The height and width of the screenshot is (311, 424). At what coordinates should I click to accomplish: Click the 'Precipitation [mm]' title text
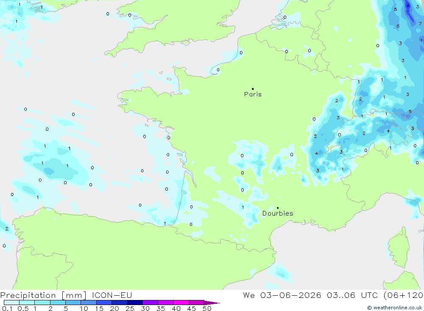tap(43, 295)
